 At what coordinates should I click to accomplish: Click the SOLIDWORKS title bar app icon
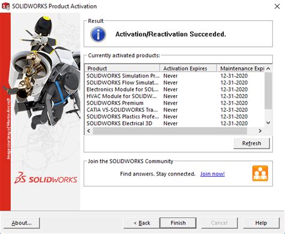(x=5, y=6)
